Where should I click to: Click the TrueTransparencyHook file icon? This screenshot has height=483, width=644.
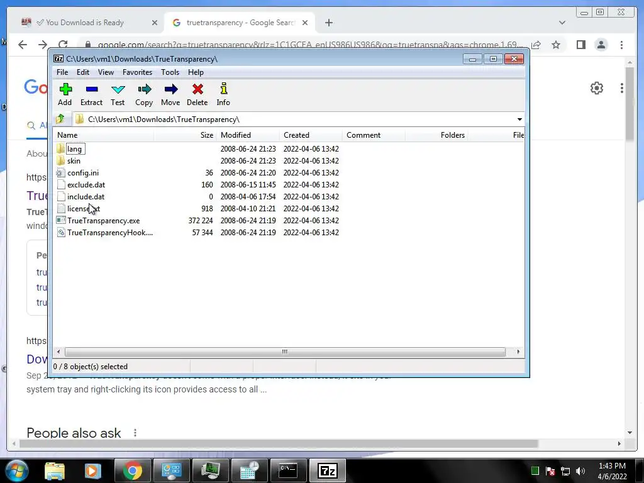[61, 233]
